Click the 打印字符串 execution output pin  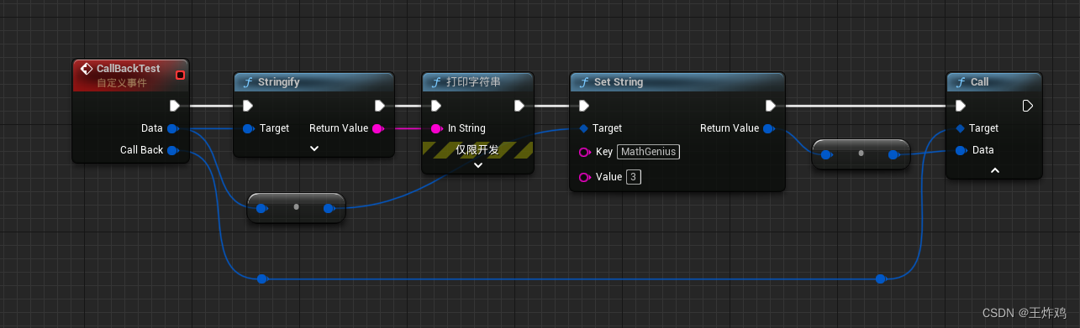[519, 106]
